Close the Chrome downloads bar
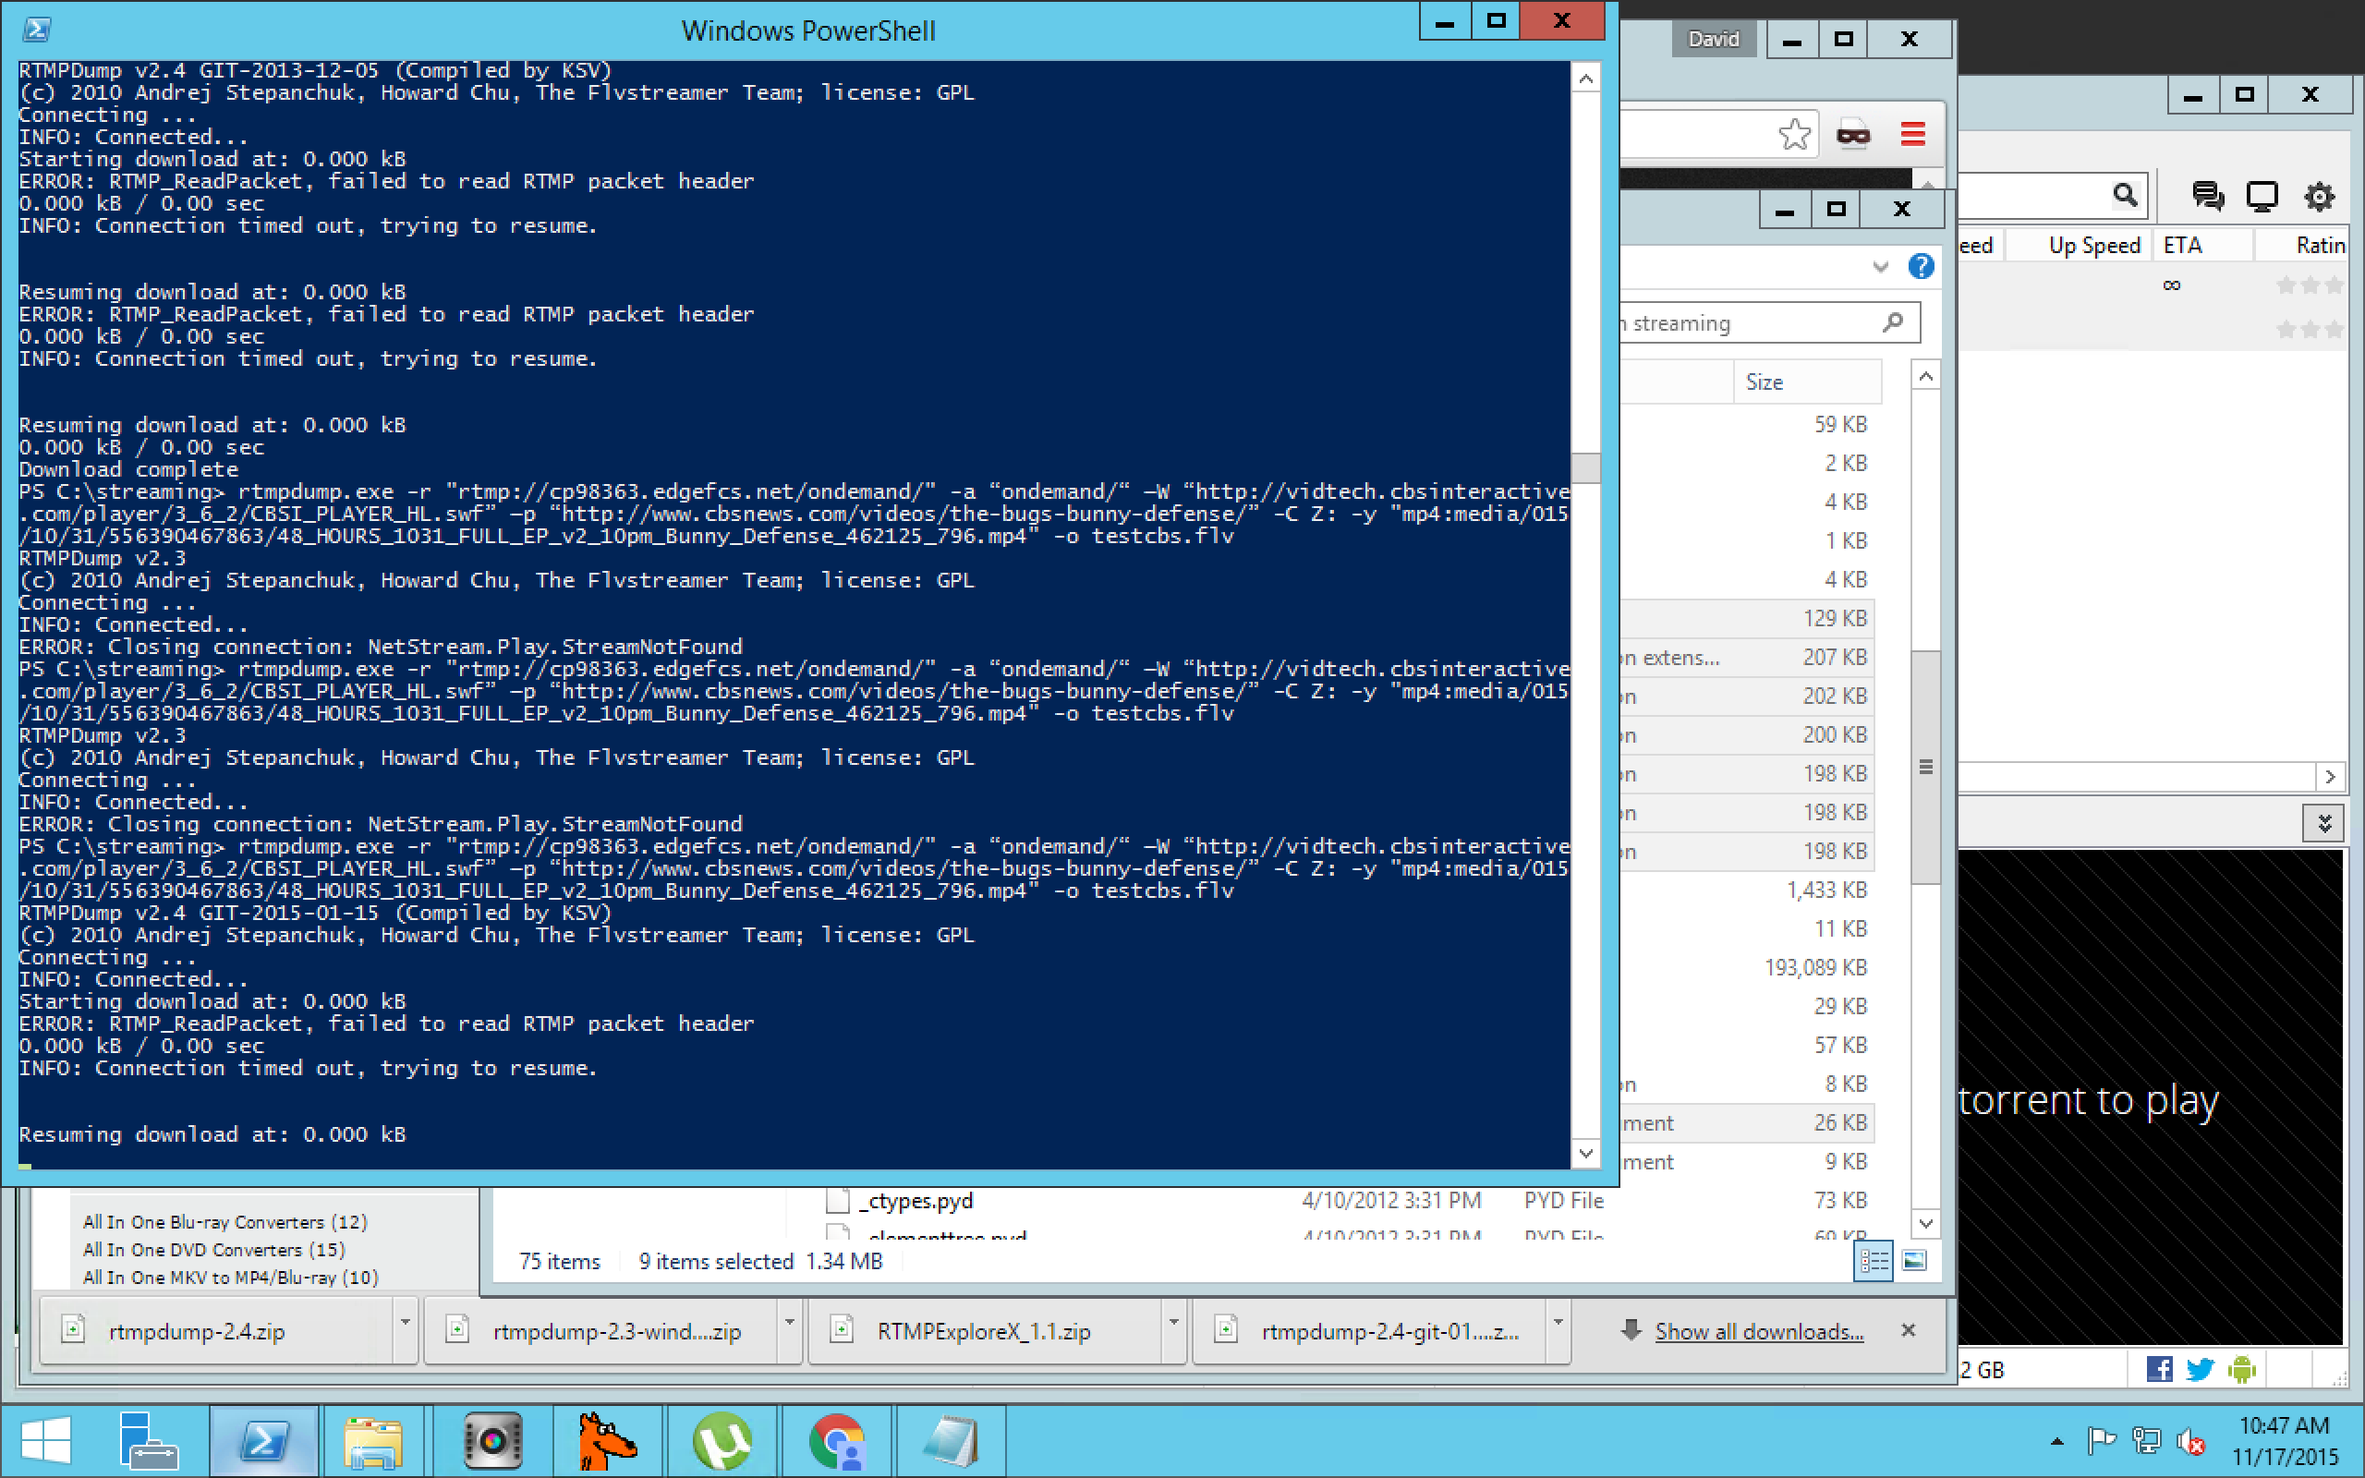 coord(1908,1330)
